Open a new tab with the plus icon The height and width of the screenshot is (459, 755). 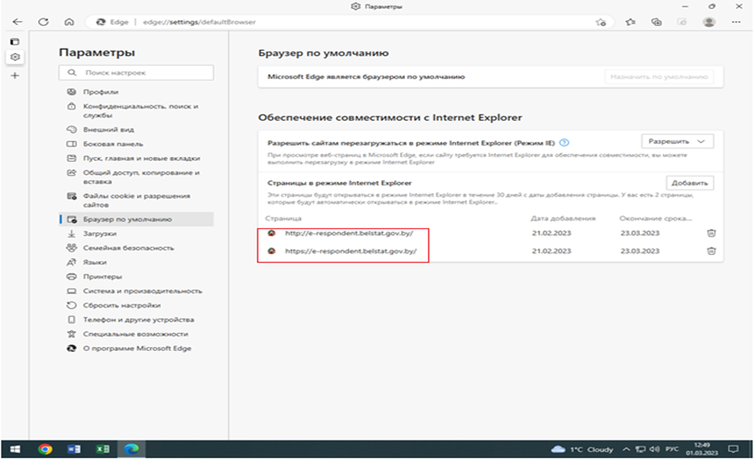coord(15,75)
